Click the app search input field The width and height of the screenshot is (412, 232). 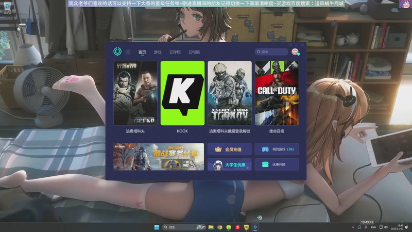point(271,52)
